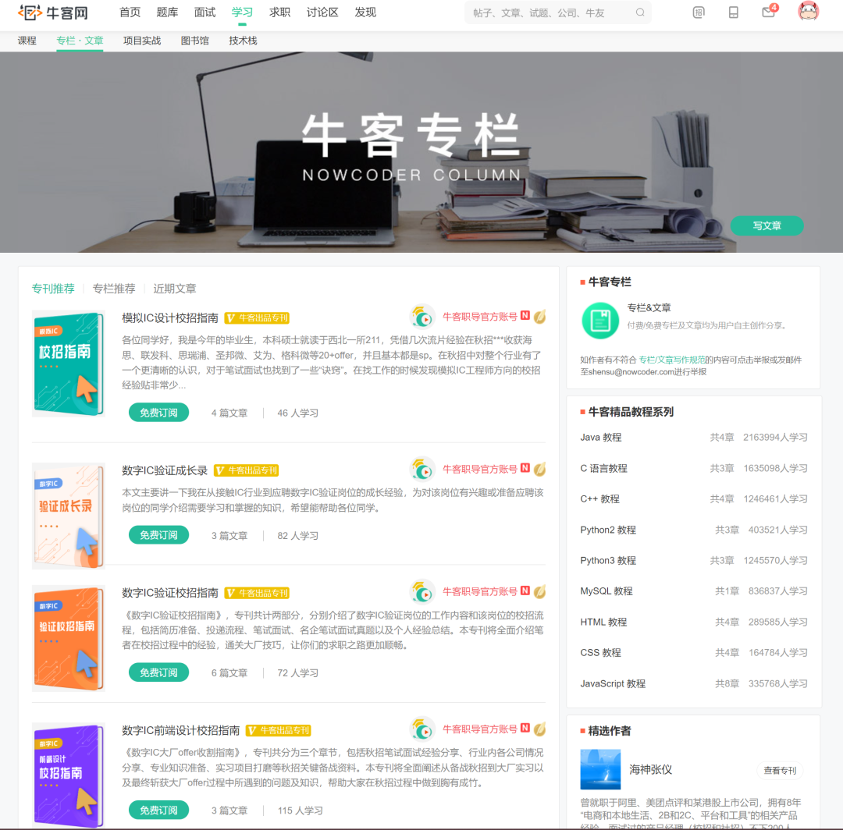
Task: Click the green 专栏&文章 icon
Action: tap(600, 321)
